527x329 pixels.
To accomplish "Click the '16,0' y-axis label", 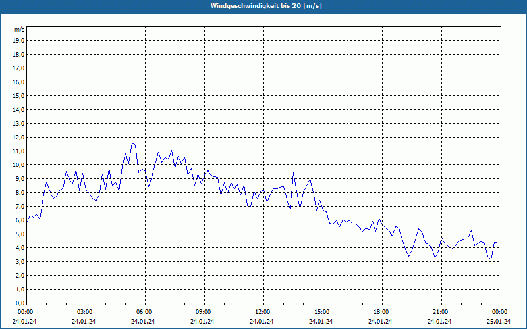I will (x=18, y=82).
